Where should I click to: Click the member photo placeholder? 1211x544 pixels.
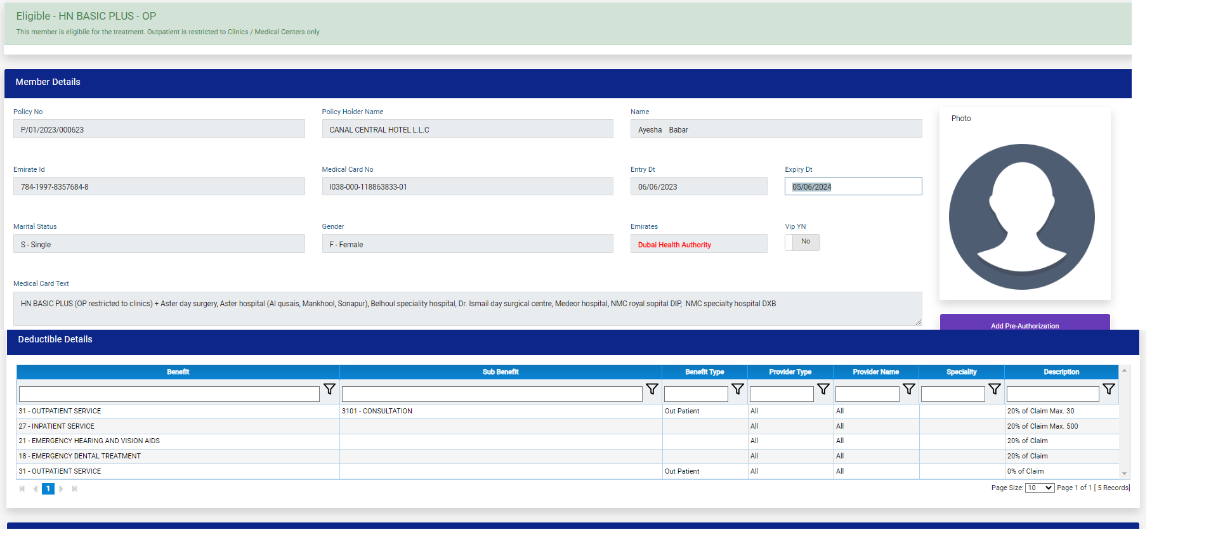(1021, 217)
